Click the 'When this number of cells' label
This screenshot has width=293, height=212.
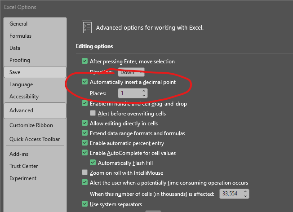[152, 194]
